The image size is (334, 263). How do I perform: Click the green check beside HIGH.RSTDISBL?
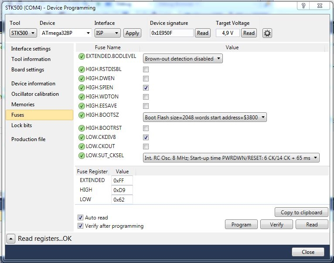(x=82, y=69)
